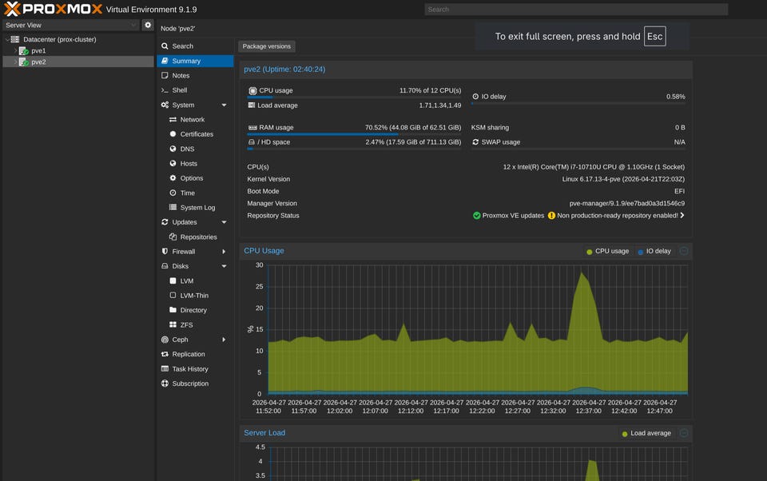
Task: Open repository status details chevron
Action: [x=682, y=215]
